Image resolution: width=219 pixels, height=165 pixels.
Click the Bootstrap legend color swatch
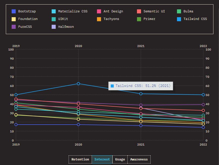14,11
